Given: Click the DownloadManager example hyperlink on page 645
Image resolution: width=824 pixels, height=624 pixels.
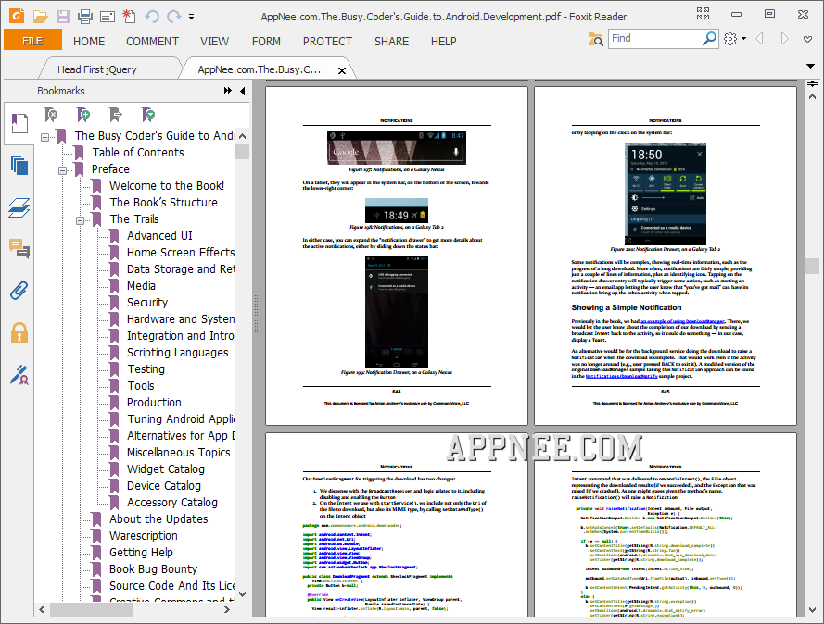Looking at the screenshot, I should click(682, 321).
